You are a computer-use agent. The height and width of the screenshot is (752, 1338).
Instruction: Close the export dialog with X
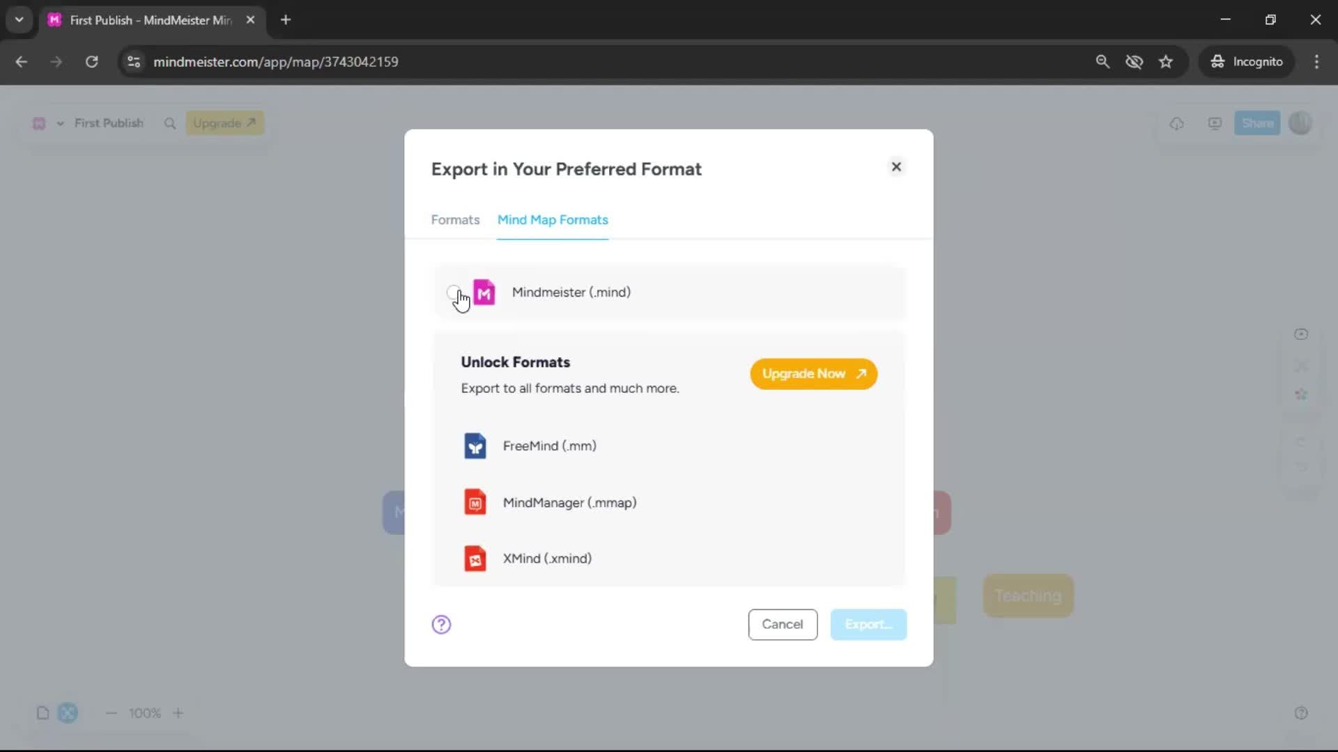(x=896, y=167)
